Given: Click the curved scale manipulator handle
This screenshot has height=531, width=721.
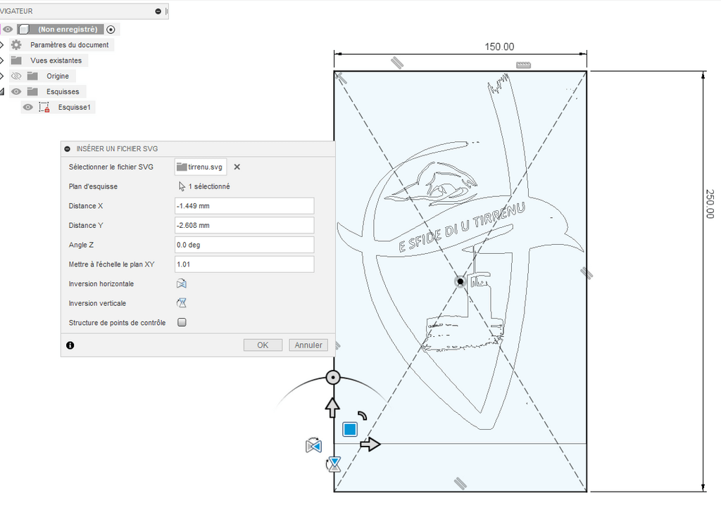Looking at the screenshot, I should 363,416.
